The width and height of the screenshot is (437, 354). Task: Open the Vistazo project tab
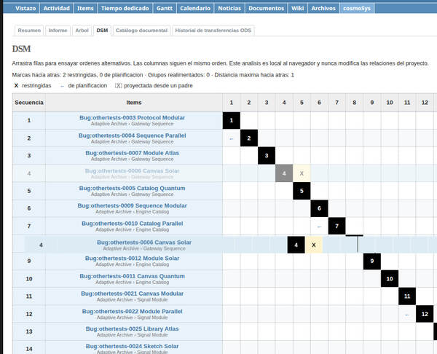point(25,8)
